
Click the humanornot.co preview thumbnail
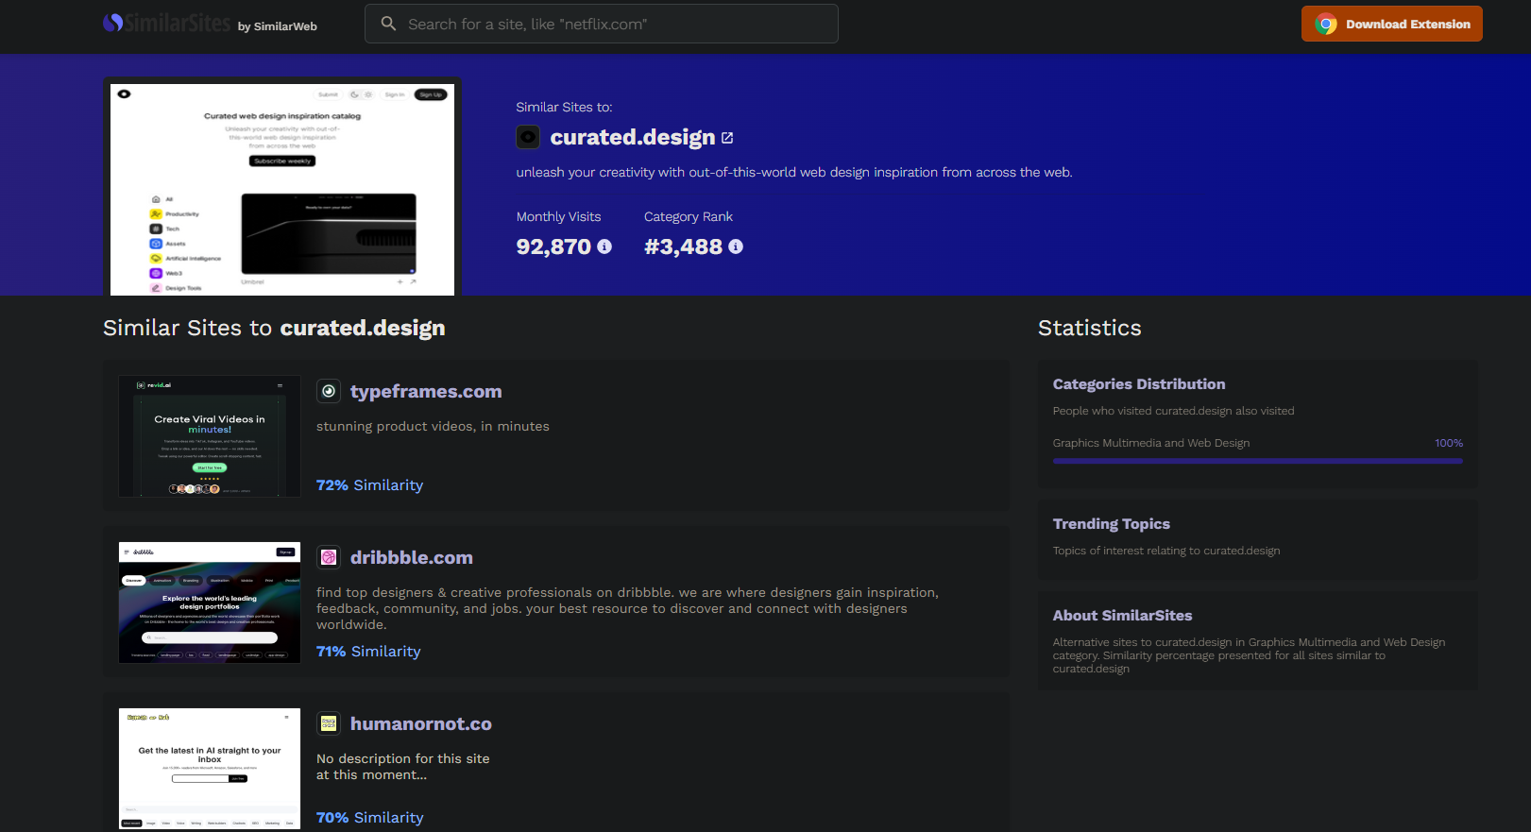(x=210, y=769)
